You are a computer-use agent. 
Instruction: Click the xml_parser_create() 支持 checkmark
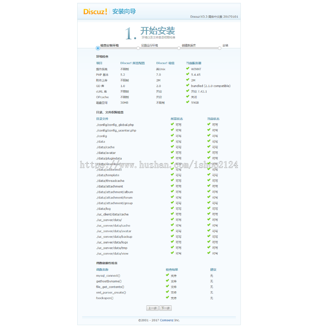(x=167, y=292)
